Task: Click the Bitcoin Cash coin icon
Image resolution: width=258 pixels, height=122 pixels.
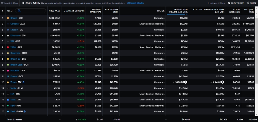Action: coord(8,65)
